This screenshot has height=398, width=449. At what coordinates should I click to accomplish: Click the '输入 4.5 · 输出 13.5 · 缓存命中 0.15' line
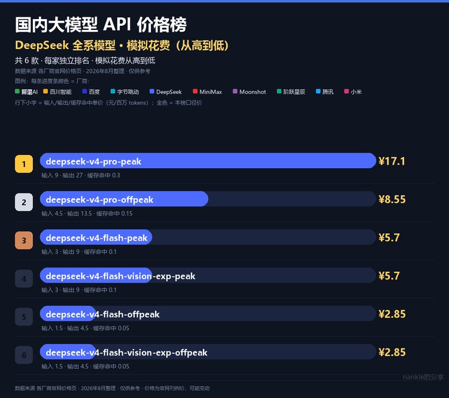coord(87,214)
